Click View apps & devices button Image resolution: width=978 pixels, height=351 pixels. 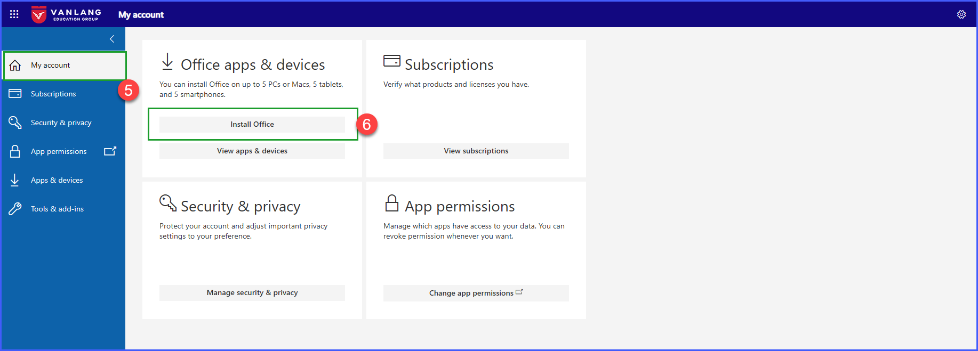pos(252,151)
